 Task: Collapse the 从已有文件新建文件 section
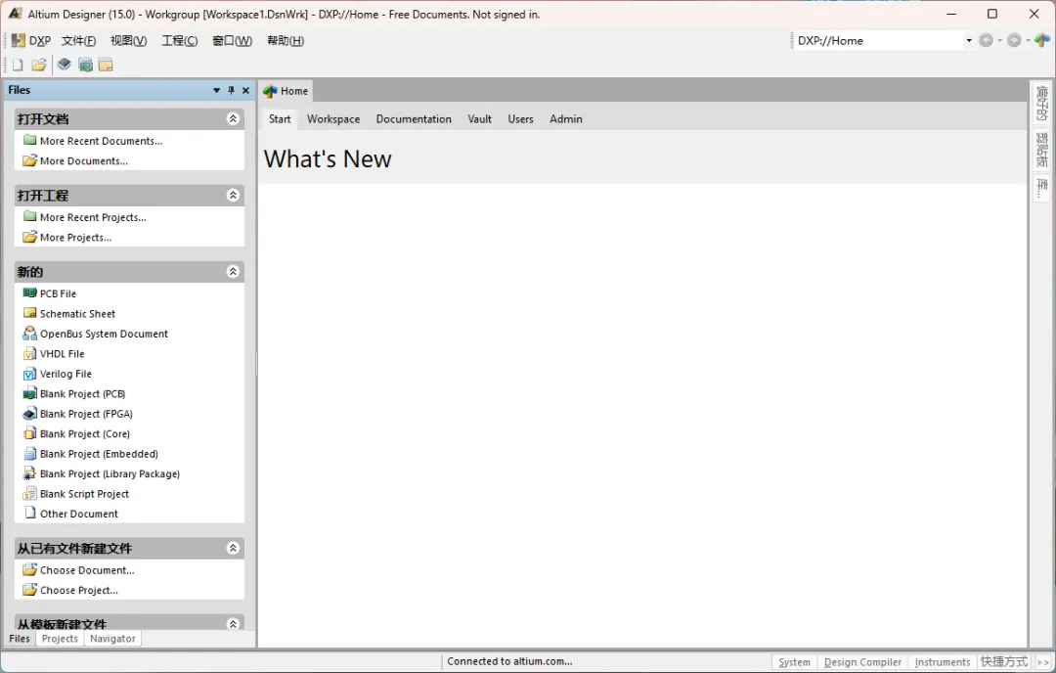[x=233, y=549]
